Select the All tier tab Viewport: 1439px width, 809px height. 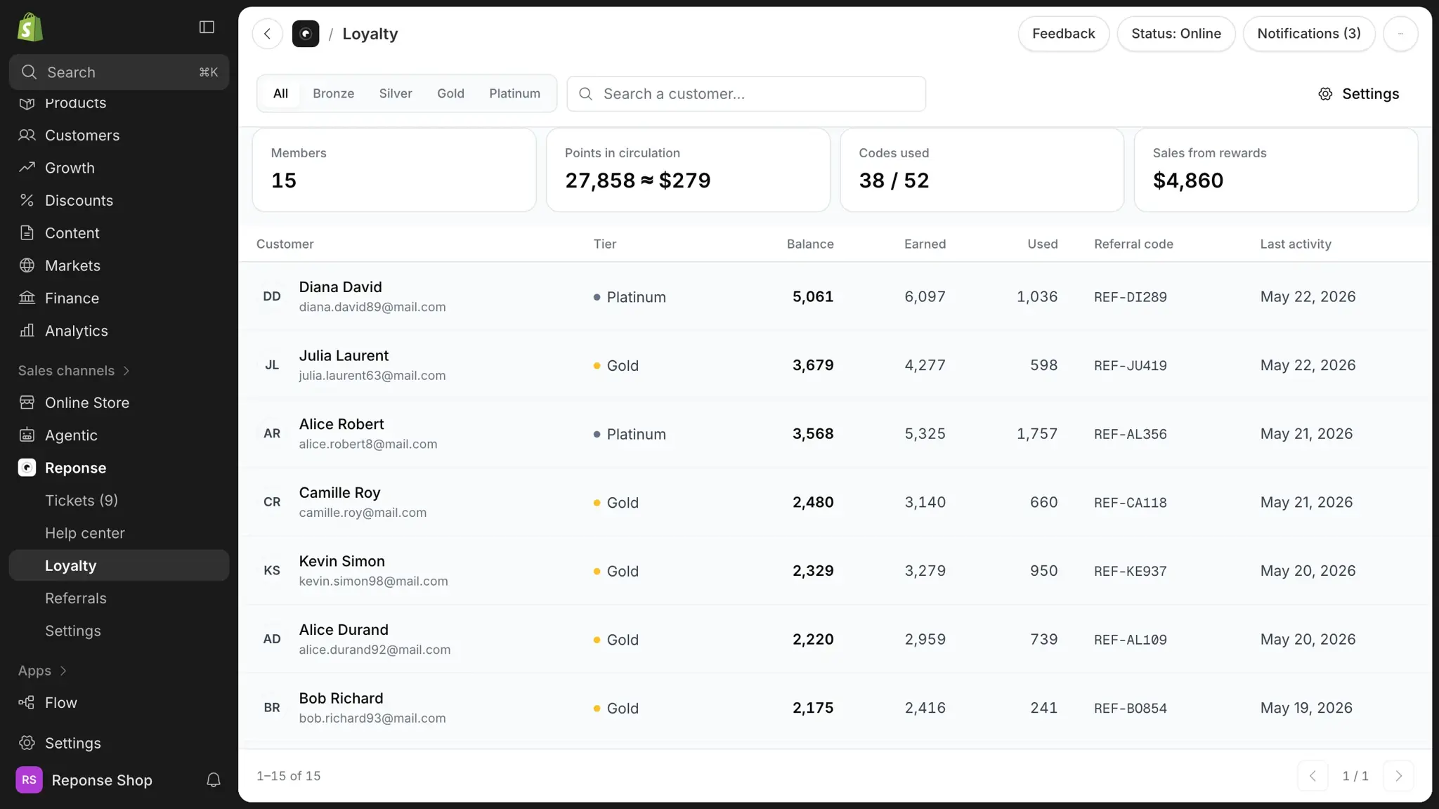[280, 93]
